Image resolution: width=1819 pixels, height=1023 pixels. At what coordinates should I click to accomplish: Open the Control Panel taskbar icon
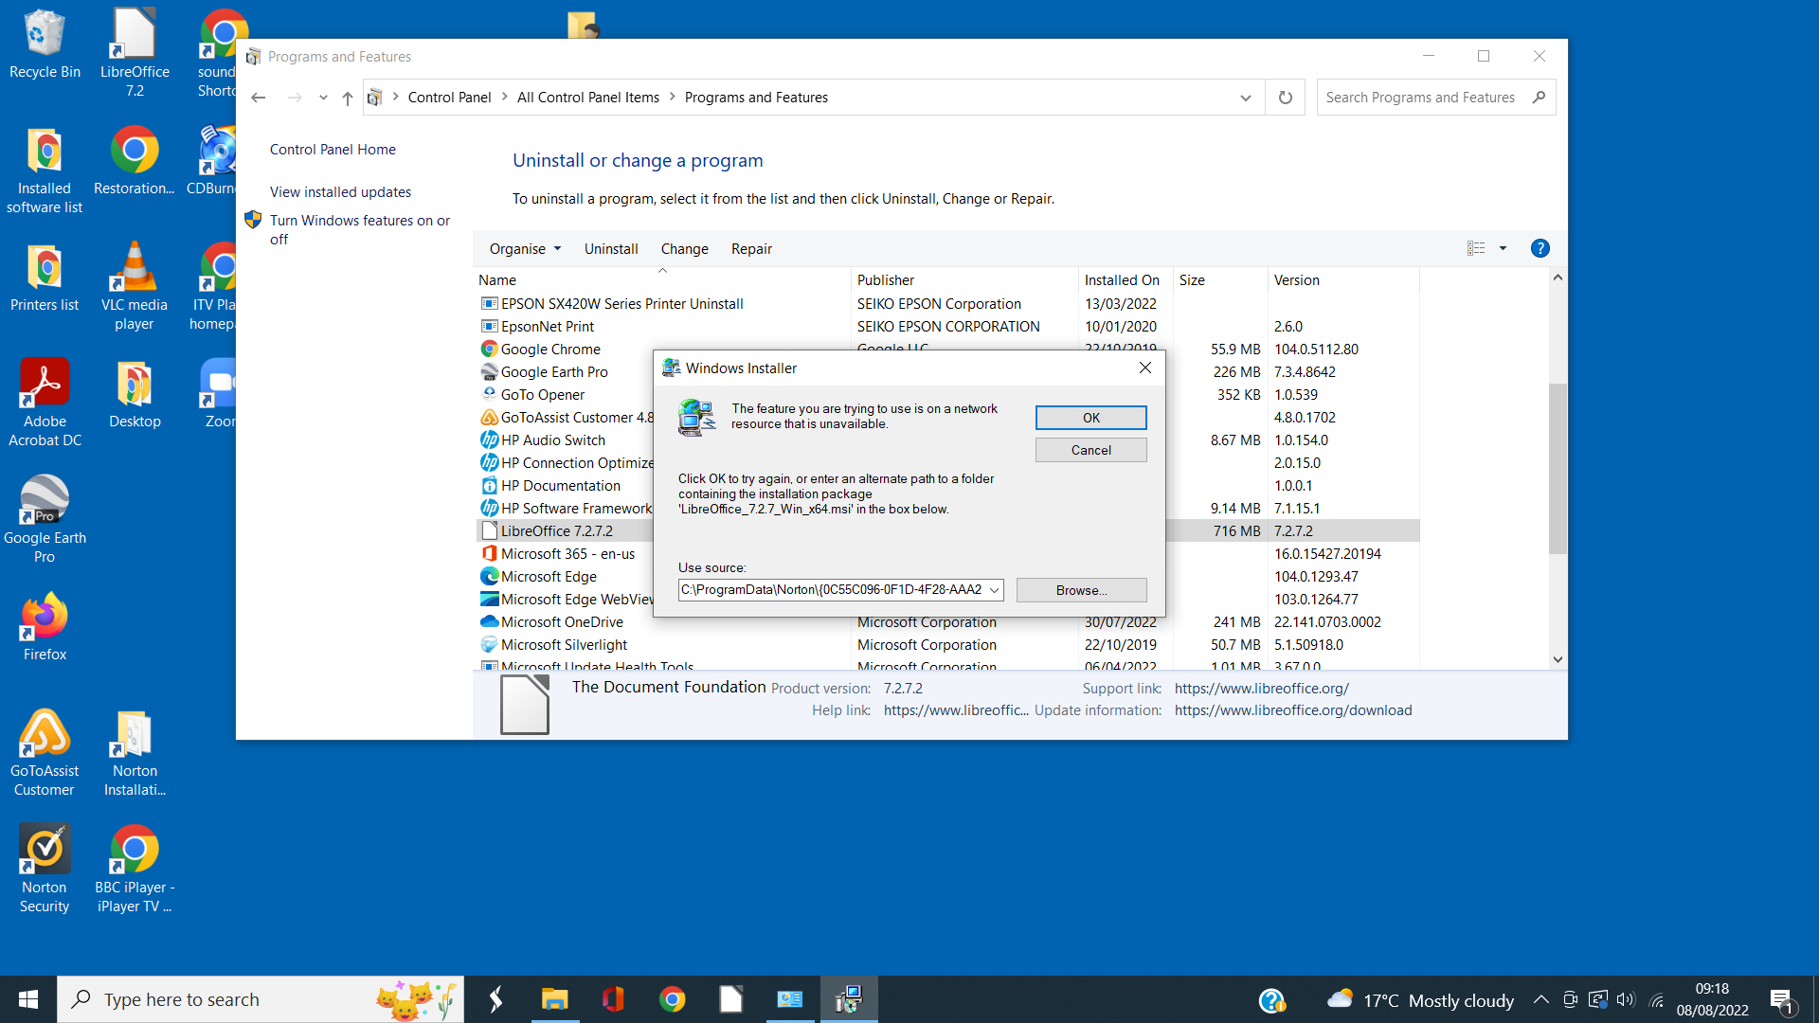[790, 999]
